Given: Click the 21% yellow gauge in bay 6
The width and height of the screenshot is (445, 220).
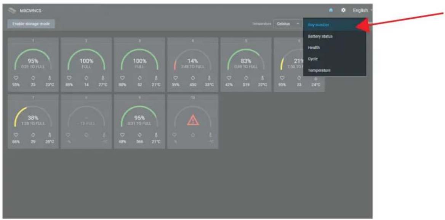Looking at the screenshot, I should click(291, 59).
